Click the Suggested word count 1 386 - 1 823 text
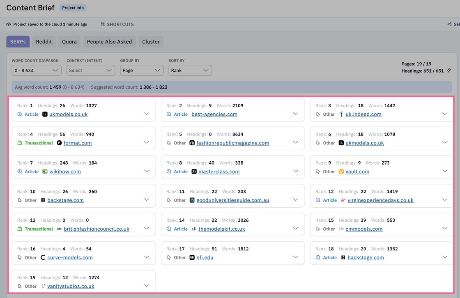Screen dimensions: 460x298 pyautogui.click(x=129, y=87)
